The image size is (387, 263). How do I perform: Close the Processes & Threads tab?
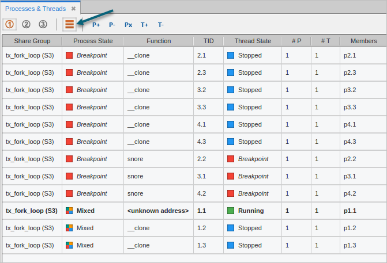73,9
